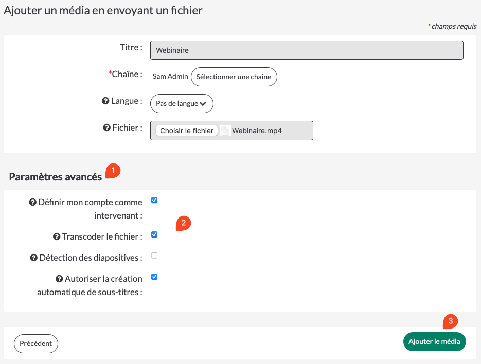The image size is (481, 364).
Task: Go back with the Précédent button
Action: [36, 343]
